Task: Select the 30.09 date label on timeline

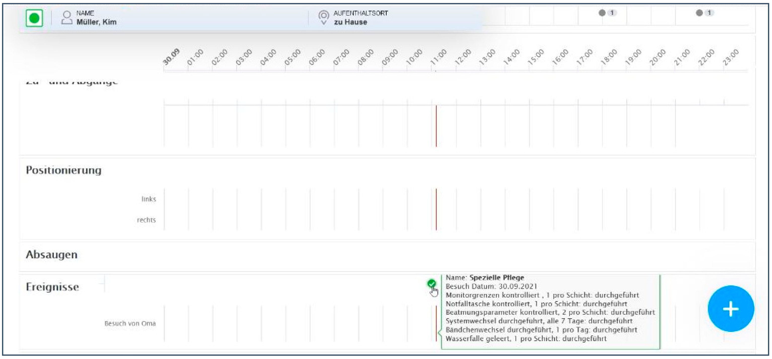Action: coord(171,57)
